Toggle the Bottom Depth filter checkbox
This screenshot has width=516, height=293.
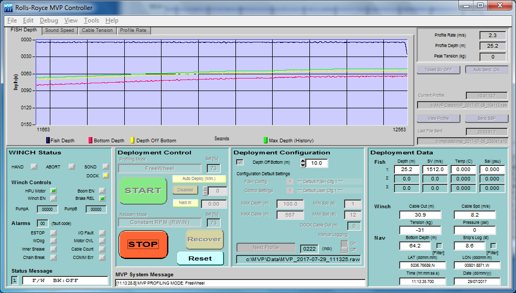click(439, 245)
